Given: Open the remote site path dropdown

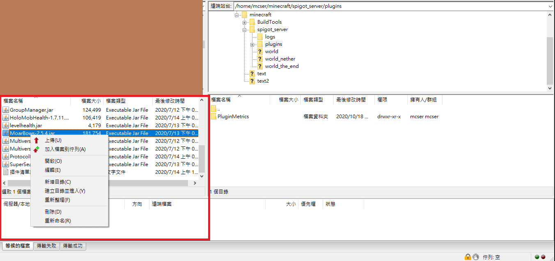Looking at the screenshot, I should point(550,6).
